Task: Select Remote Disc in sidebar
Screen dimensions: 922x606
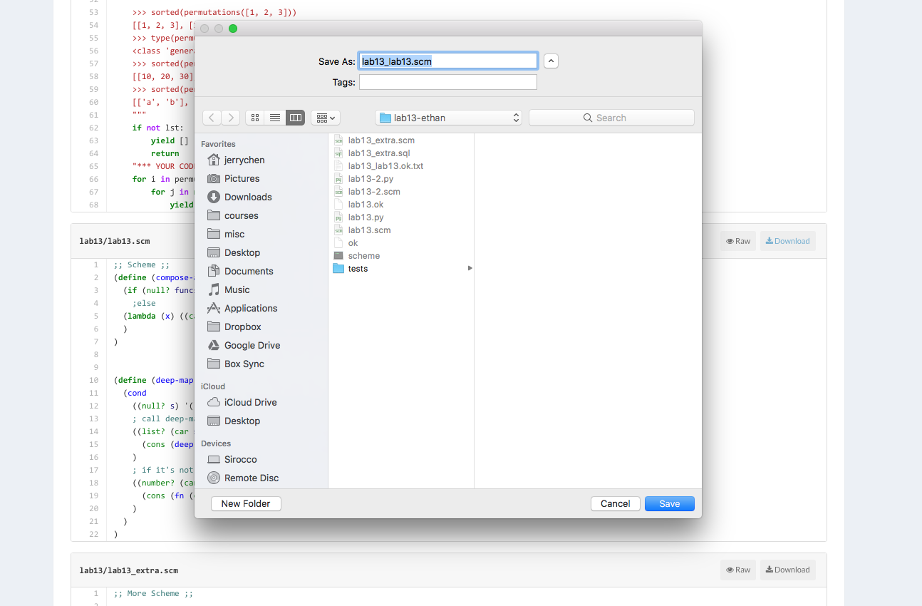Action: pos(252,478)
